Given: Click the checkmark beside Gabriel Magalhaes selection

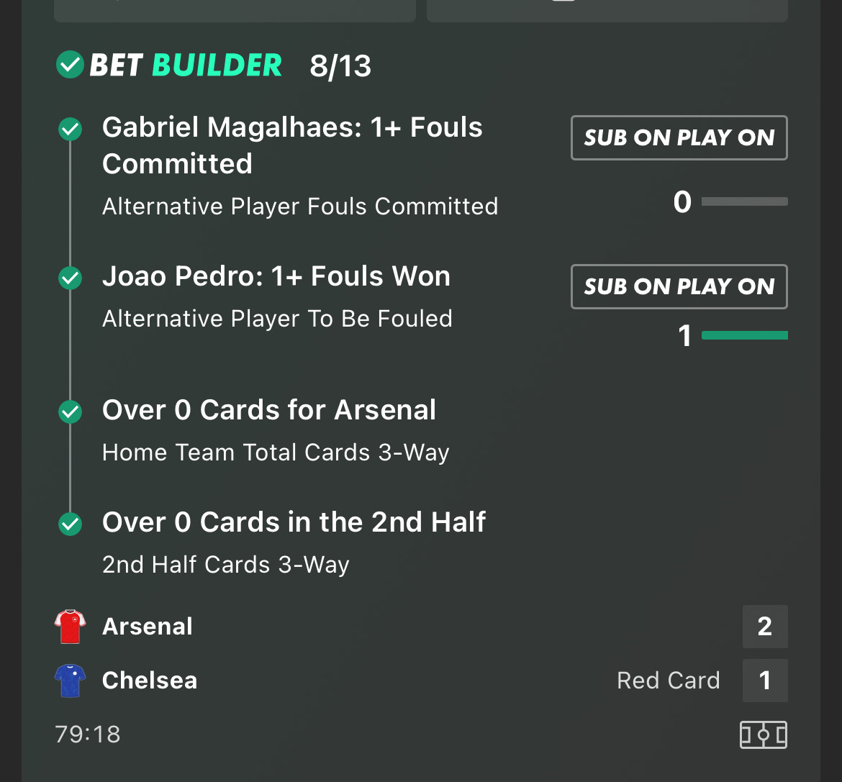Looking at the screenshot, I should [70, 129].
